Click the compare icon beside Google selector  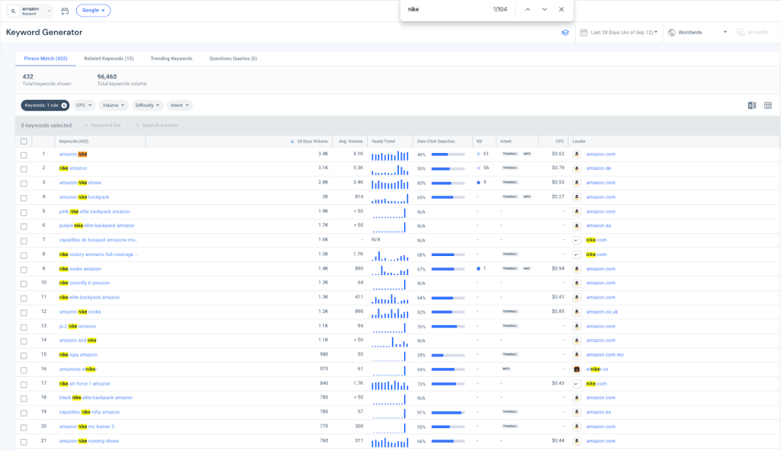coord(64,11)
